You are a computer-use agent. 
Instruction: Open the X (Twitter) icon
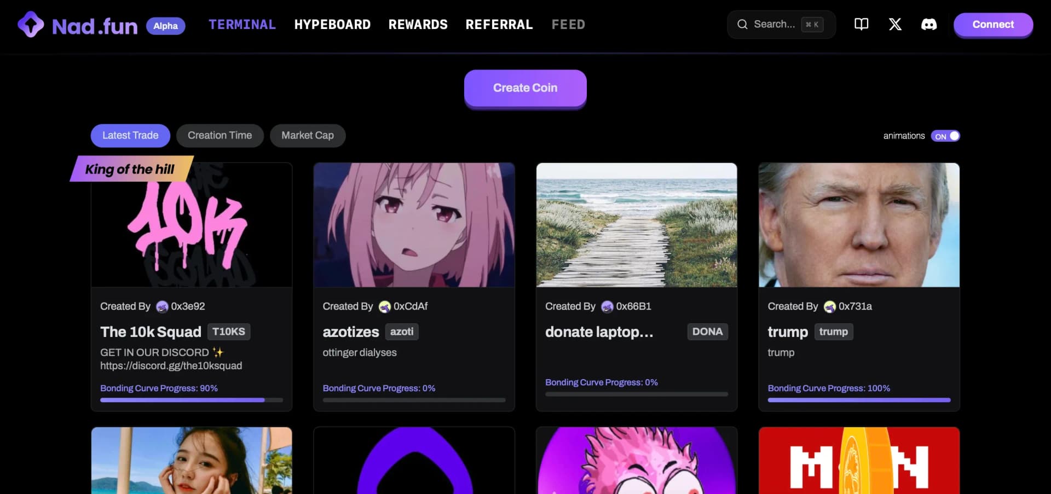click(x=895, y=24)
